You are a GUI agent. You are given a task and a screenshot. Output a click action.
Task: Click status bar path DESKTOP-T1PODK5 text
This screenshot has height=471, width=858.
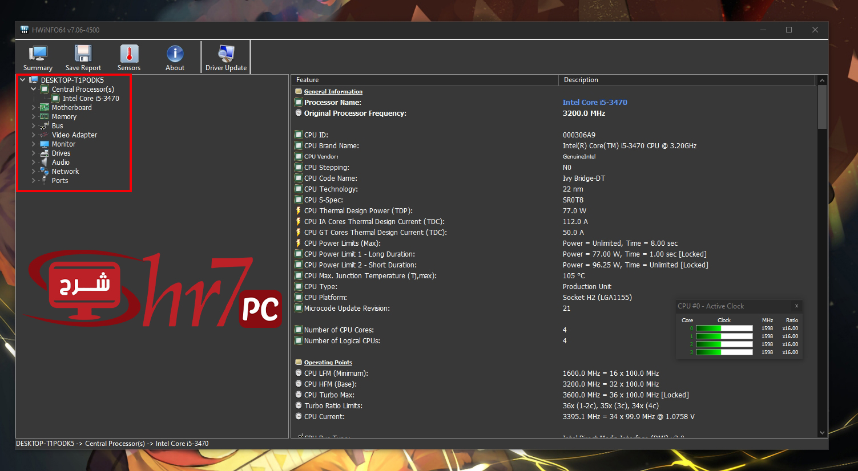click(x=45, y=444)
